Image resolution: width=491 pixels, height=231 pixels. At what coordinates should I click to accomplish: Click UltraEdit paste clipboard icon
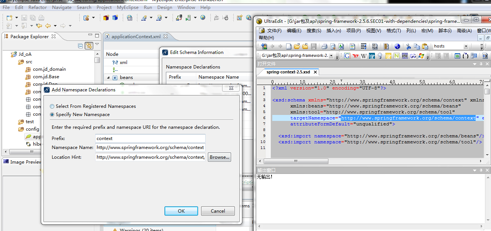425,46
